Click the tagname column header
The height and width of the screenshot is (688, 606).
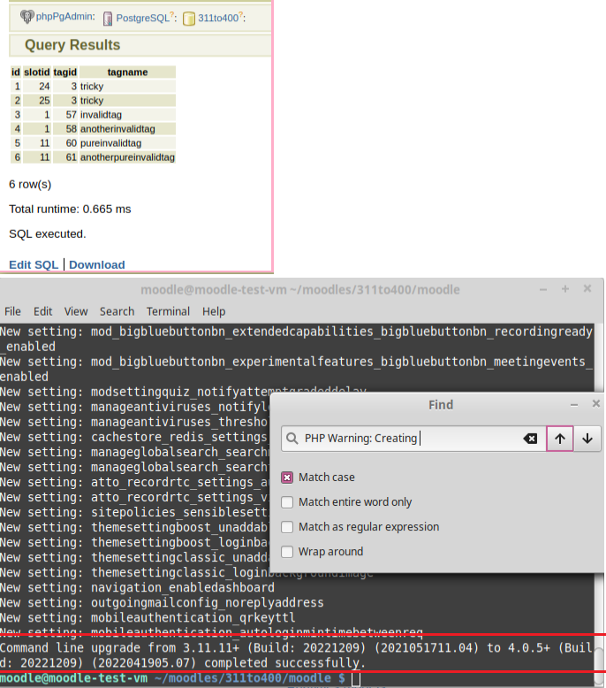(127, 72)
